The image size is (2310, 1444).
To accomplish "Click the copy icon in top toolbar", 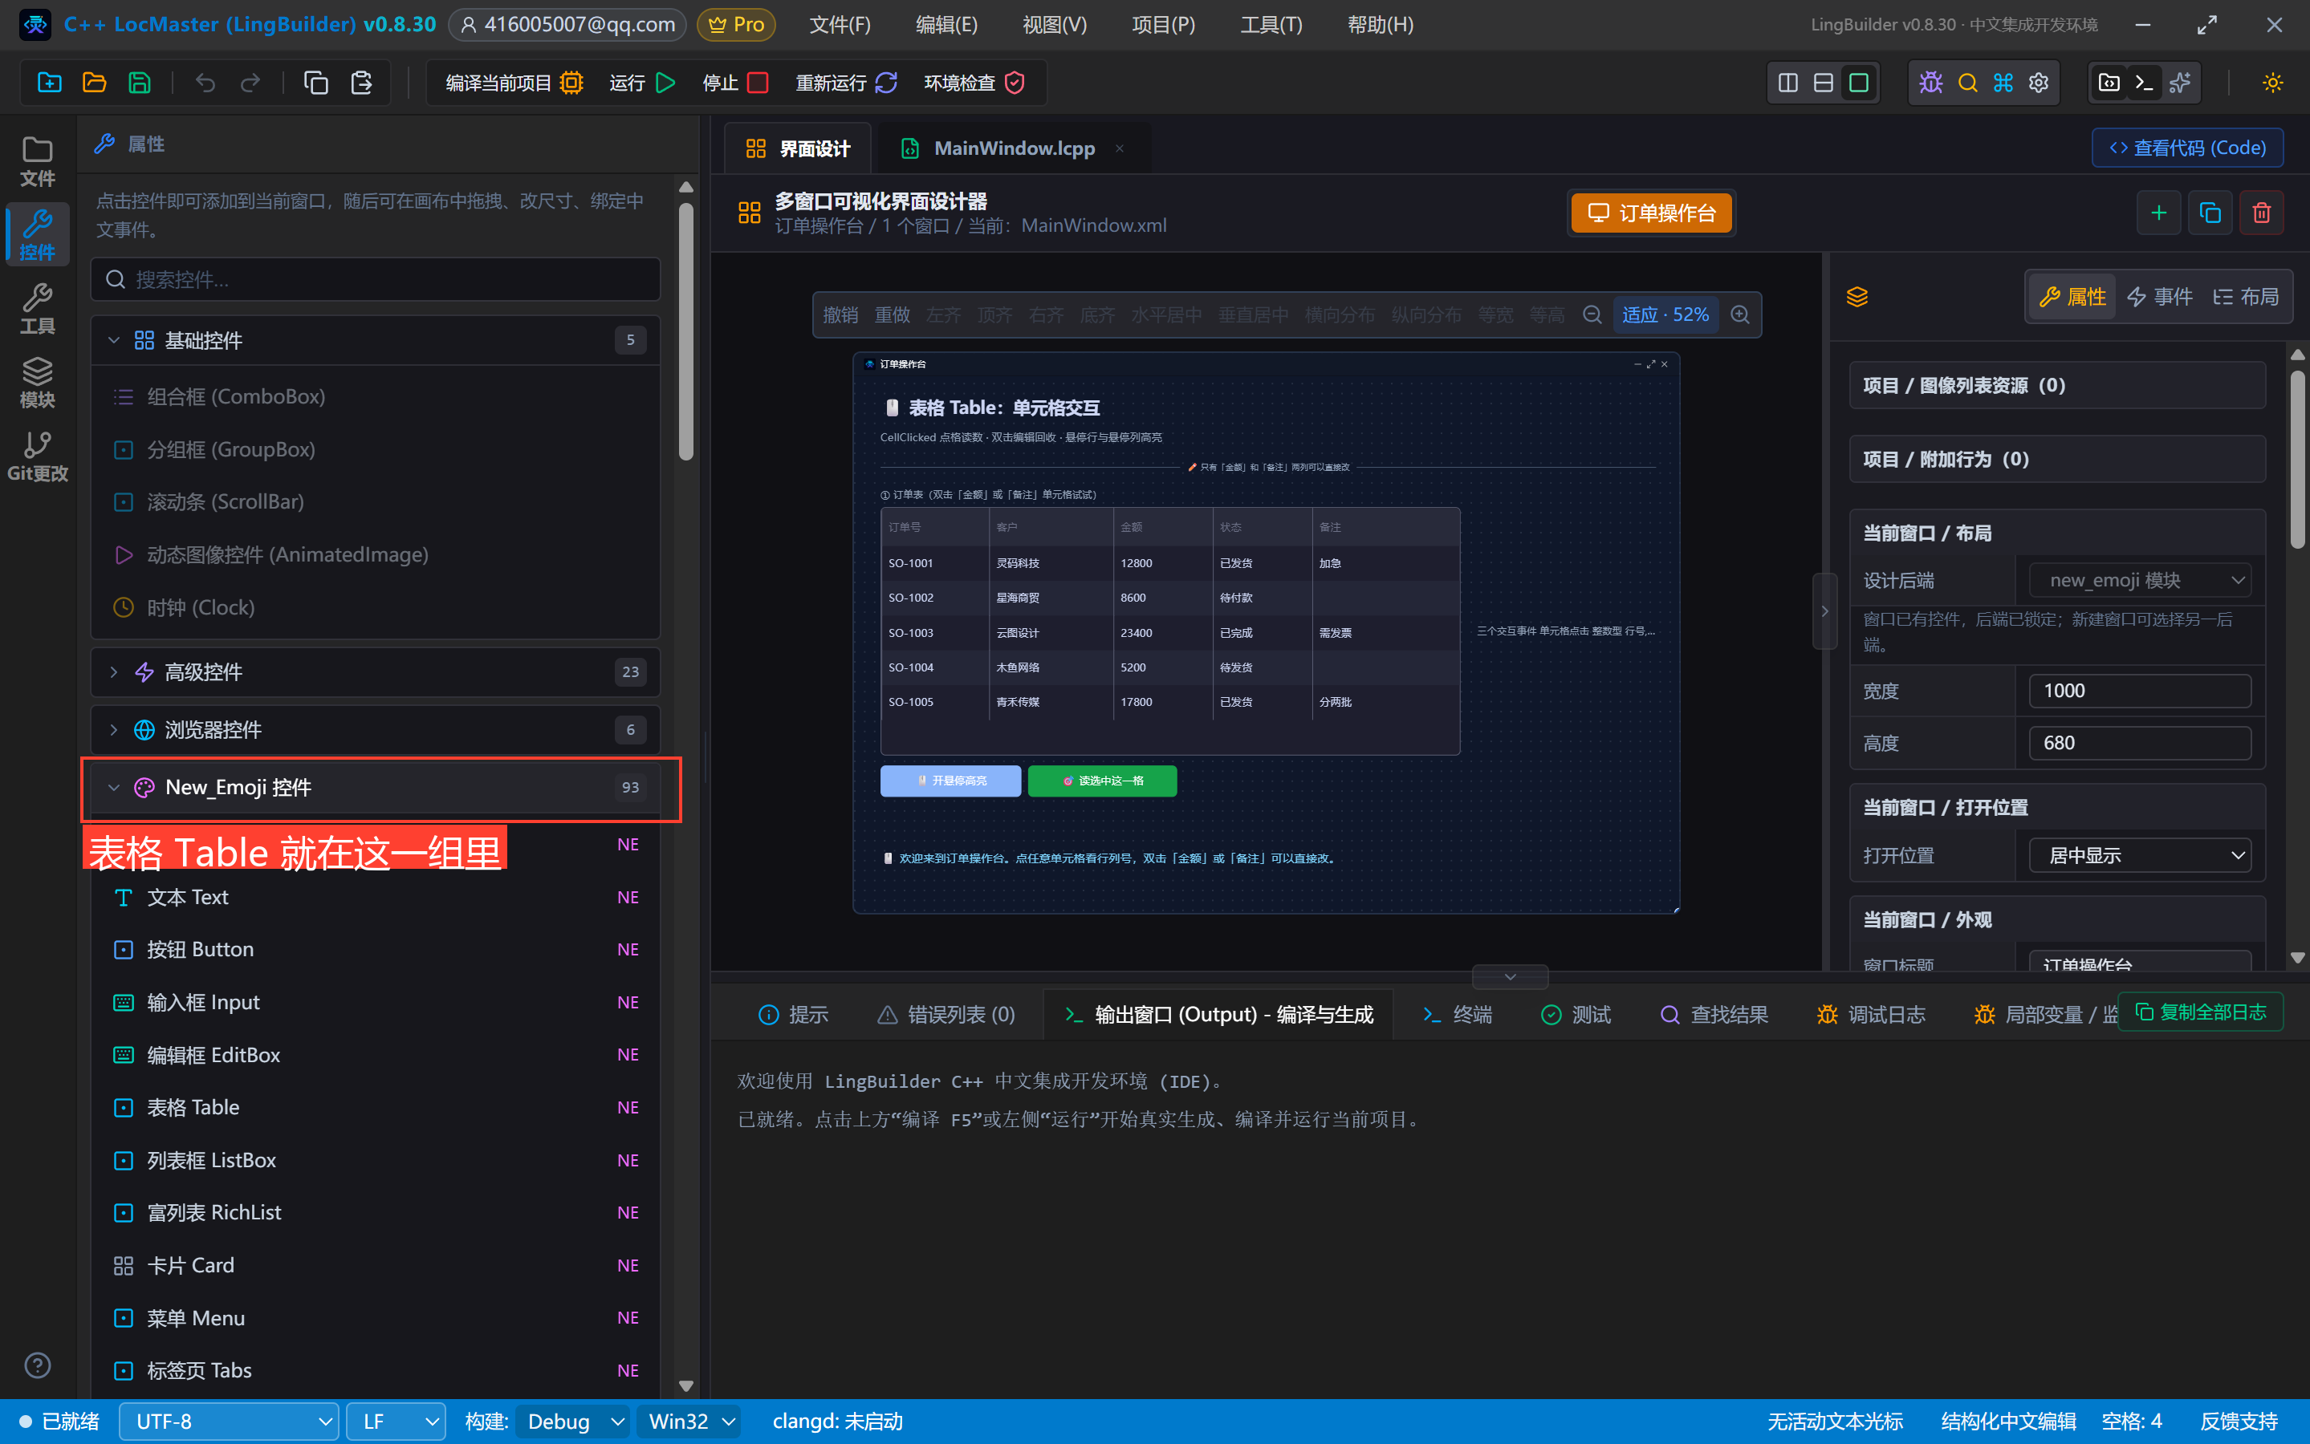I will click(316, 83).
